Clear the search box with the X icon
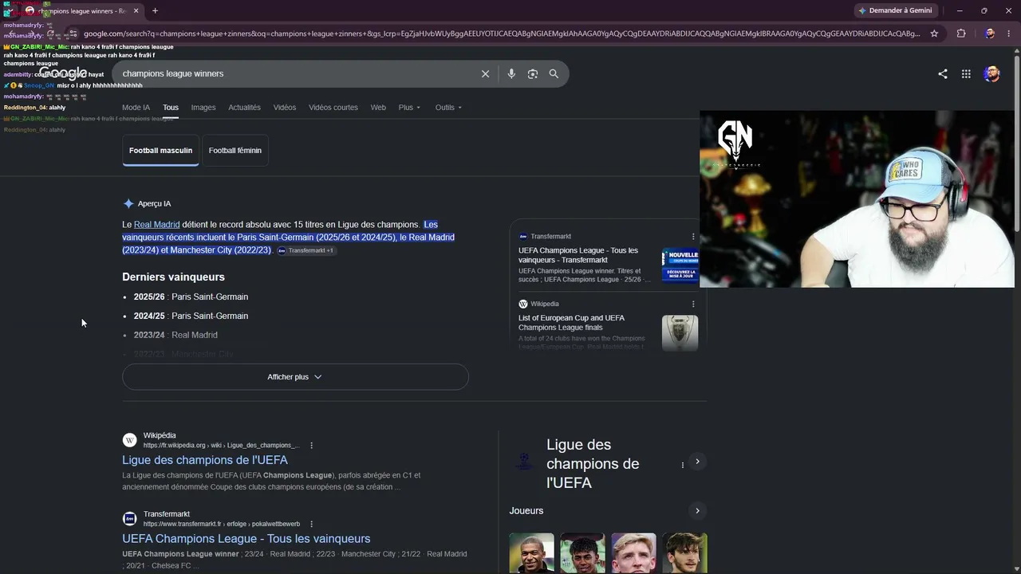 click(485, 73)
